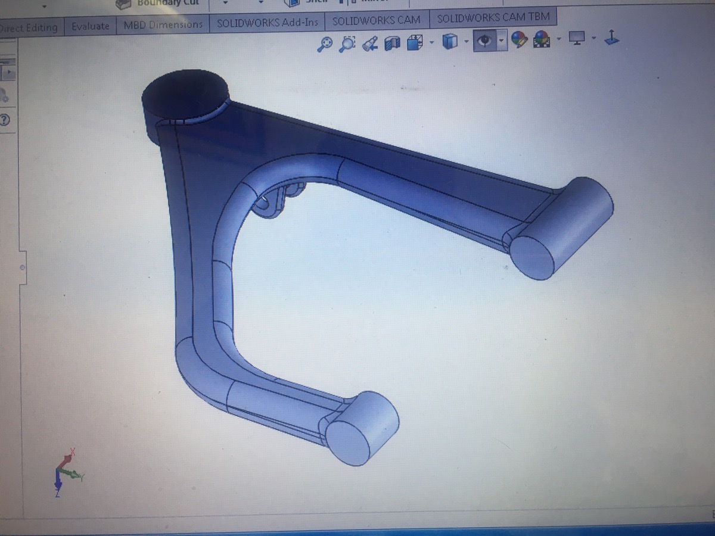Open the Section View tool
Image resolution: width=715 pixels, height=536 pixels.
(x=392, y=42)
